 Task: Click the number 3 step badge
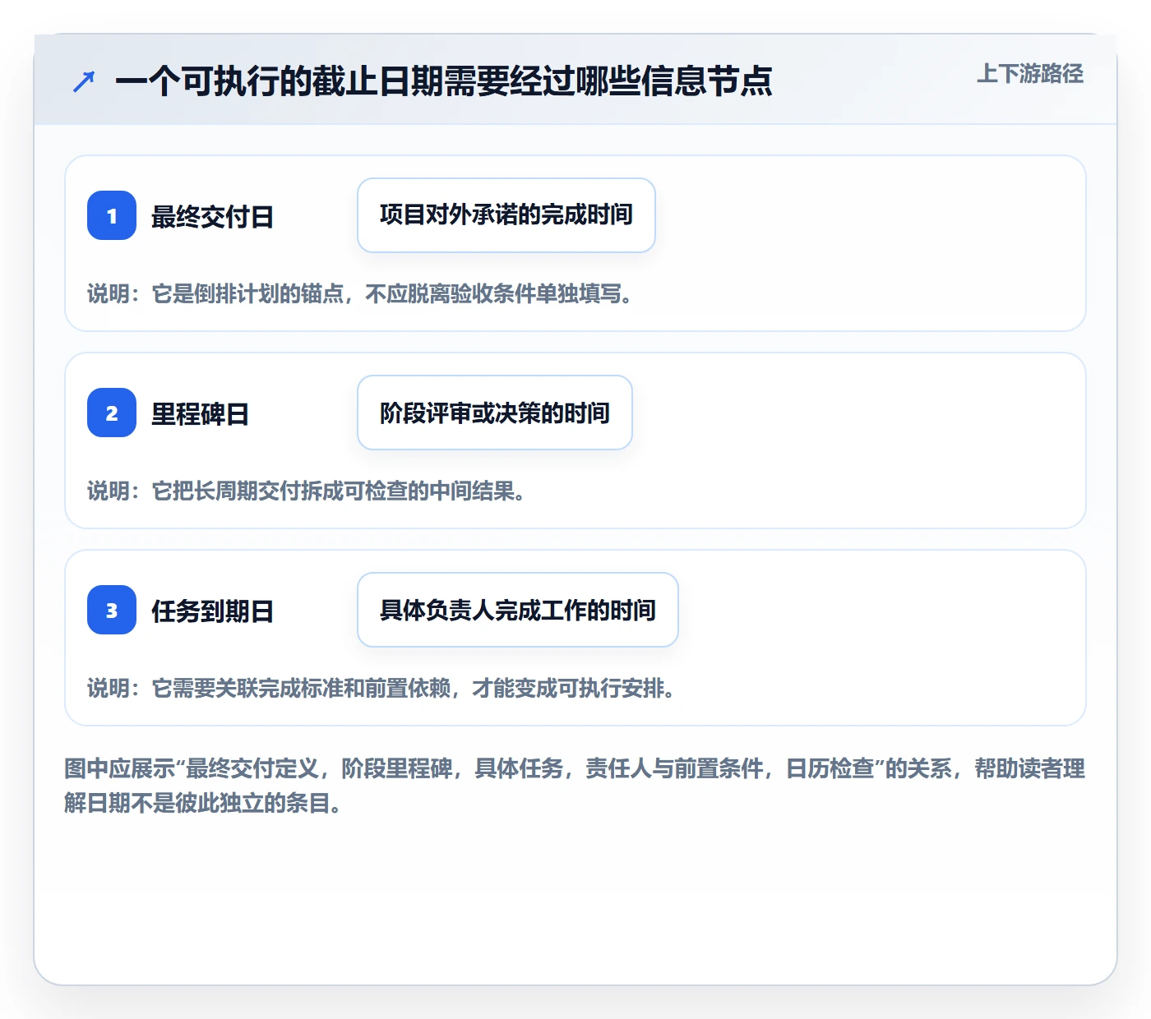(x=112, y=610)
